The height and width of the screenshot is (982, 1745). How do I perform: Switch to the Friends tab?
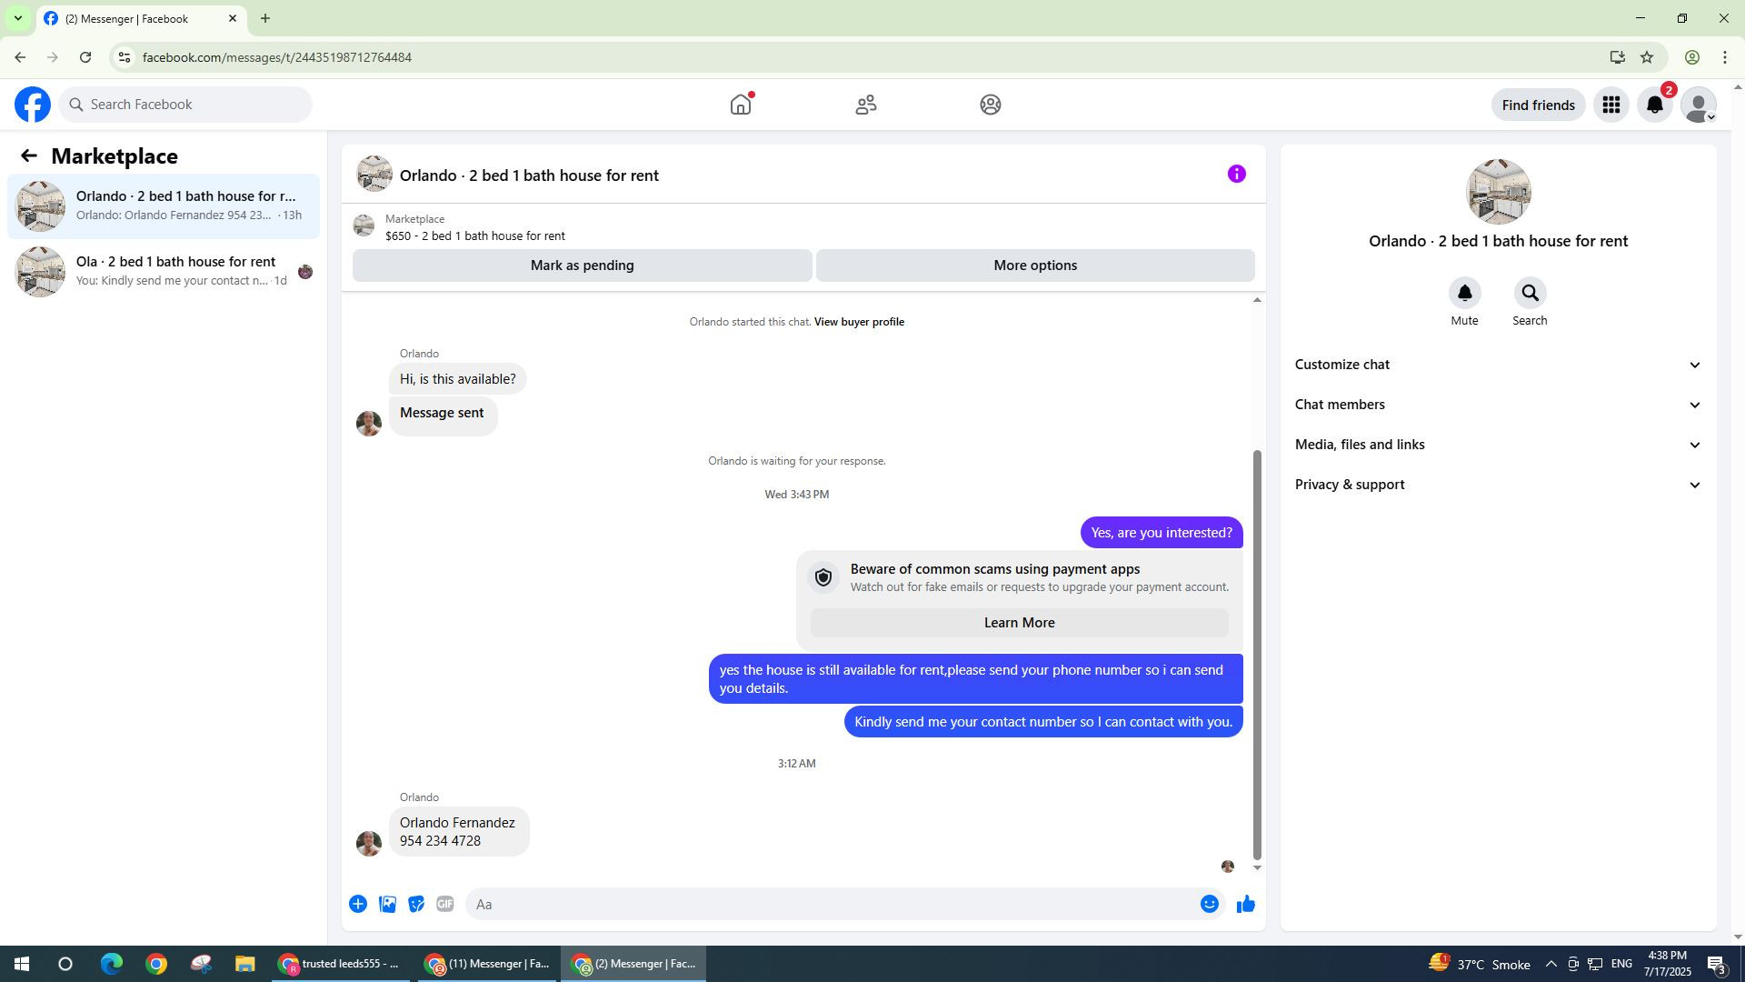[865, 105]
